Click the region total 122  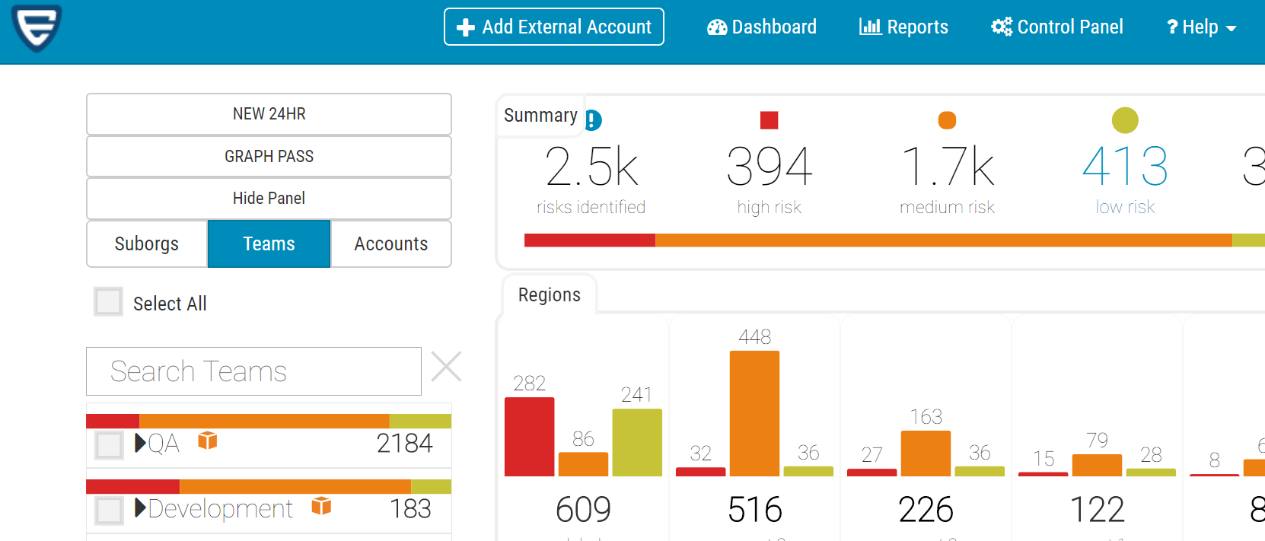pos(1097,509)
